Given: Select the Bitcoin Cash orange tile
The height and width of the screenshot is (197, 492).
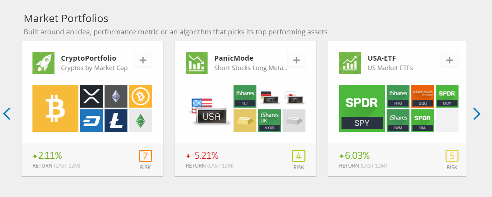Looking at the screenshot, I should click(x=141, y=96).
